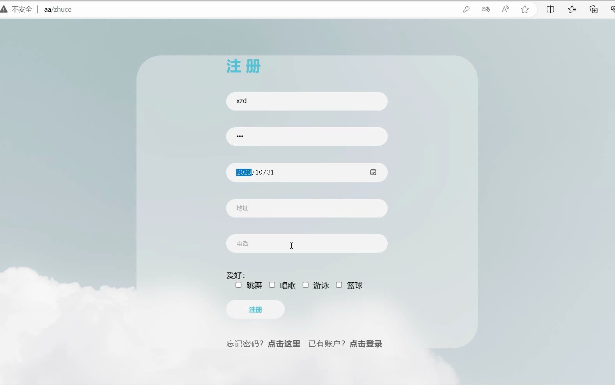Check the 篮球 hobby checkbox
The height and width of the screenshot is (385, 615).
pyautogui.click(x=339, y=285)
